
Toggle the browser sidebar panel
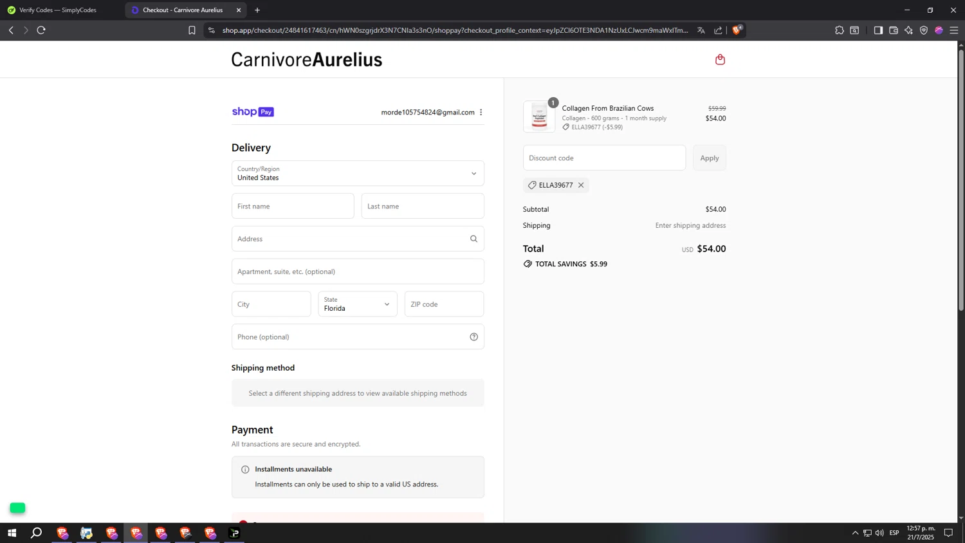click(878, 30)
